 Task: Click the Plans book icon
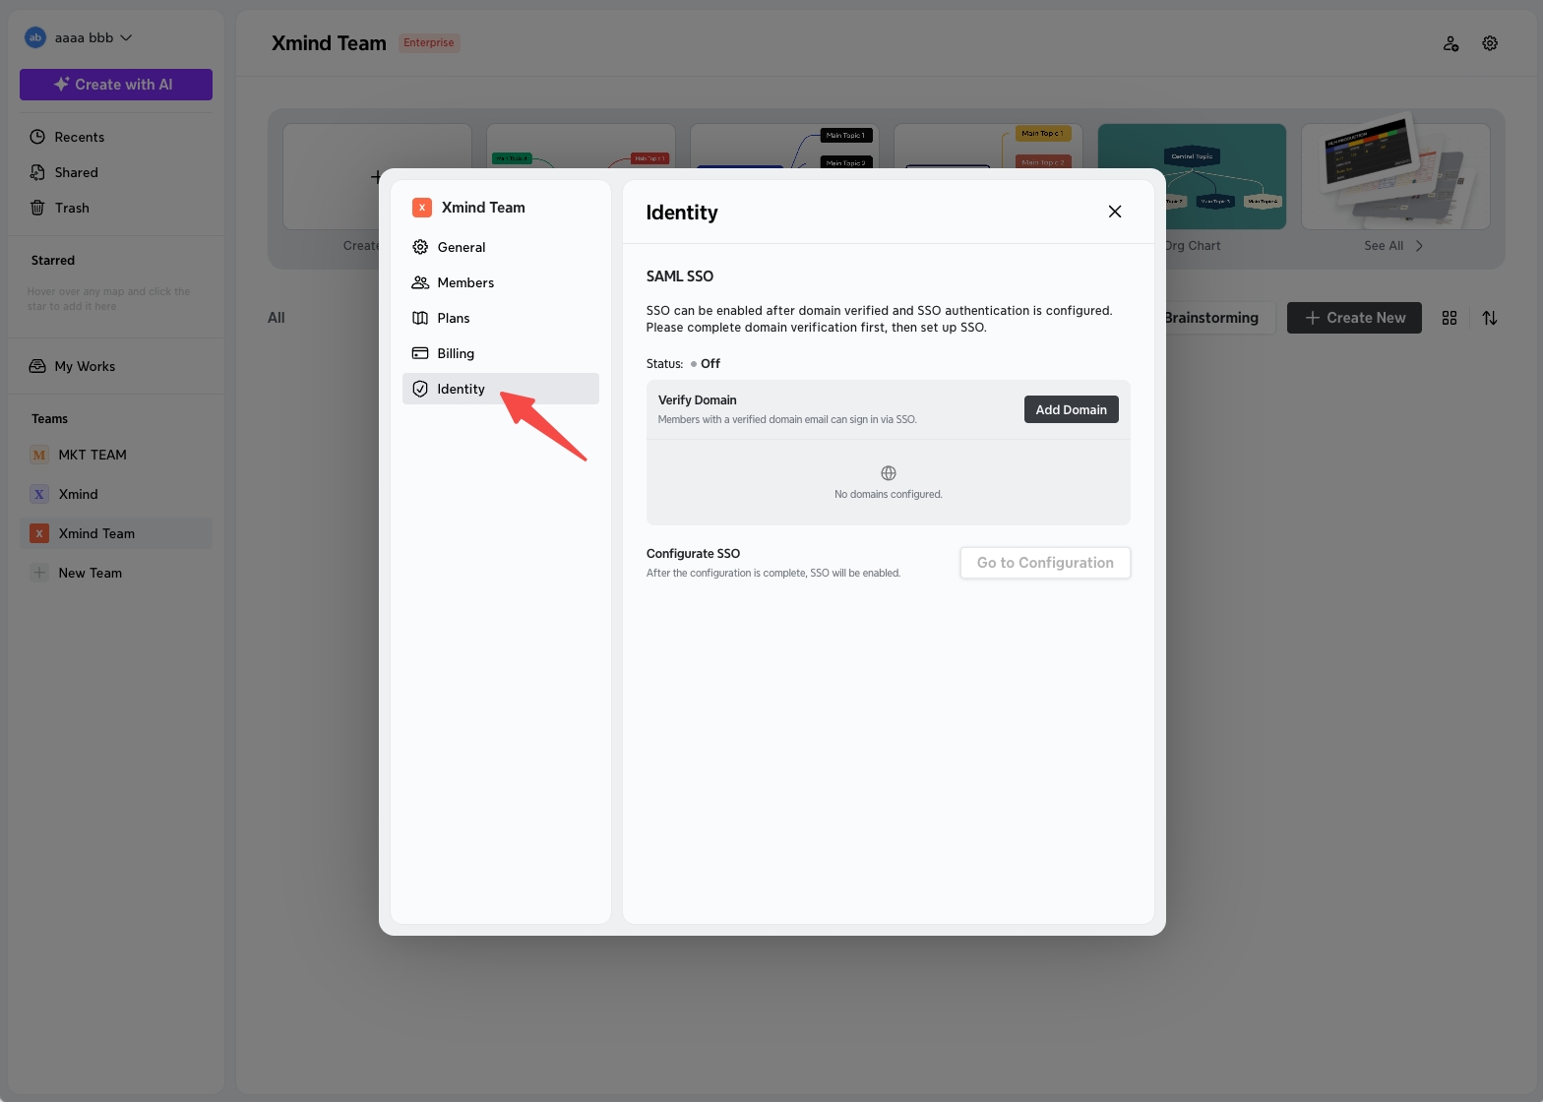420,318
